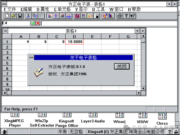Click the VRVW program icon

tap(143, 115)
